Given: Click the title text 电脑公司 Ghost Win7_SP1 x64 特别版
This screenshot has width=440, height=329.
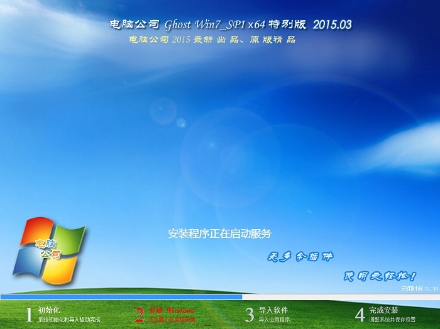Looking at the screenshot, I should [x=208, y=24].
